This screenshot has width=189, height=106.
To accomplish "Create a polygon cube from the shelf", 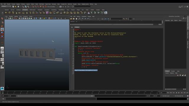I will (9, 13).
